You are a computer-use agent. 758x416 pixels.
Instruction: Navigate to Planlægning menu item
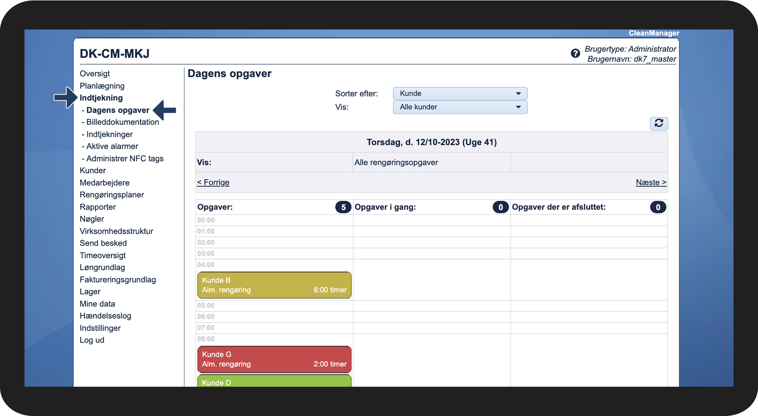[x=102, y=86]
